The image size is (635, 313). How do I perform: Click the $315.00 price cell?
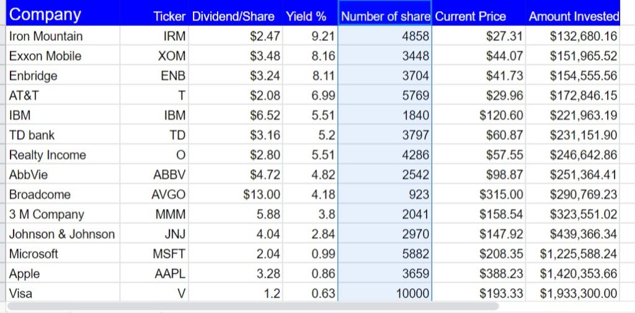479,195
